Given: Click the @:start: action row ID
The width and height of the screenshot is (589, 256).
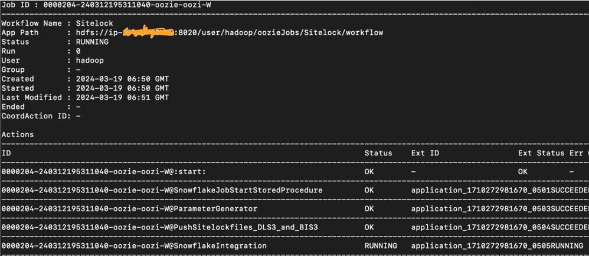Looking at the screenshot, I should (103, 172).
